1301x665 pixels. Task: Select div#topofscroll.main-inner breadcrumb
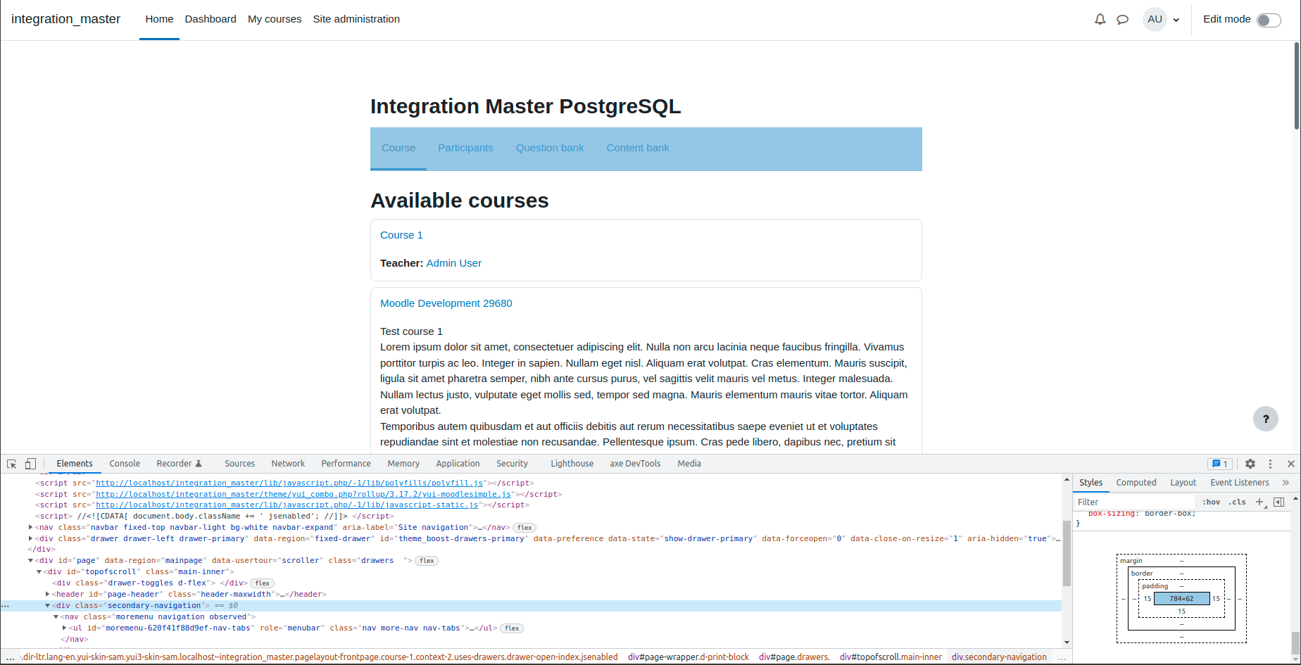pyautogui.click(x=891, y=657)
